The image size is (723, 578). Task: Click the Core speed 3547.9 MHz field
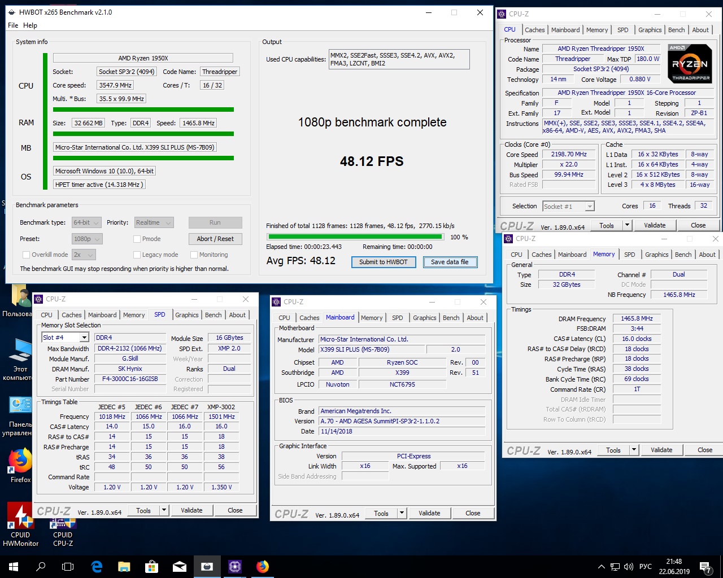(x=115, y=85)
